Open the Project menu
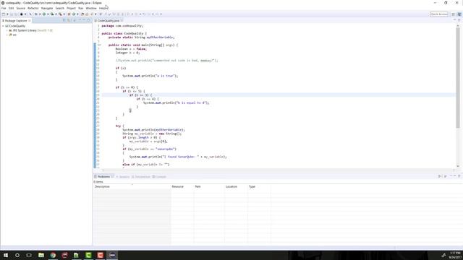Screen dimensions: 463x260 point(71,8)
